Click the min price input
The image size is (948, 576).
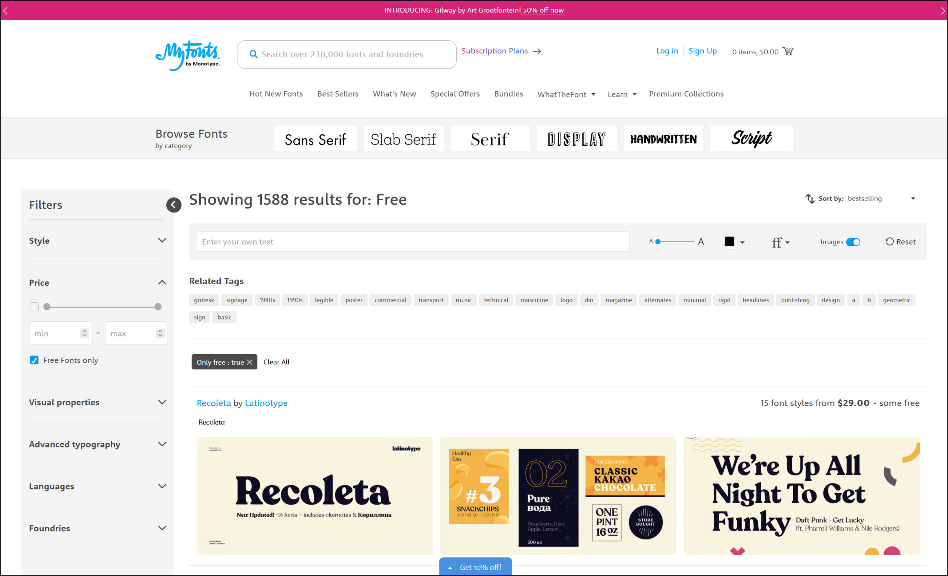click(60, 333)
